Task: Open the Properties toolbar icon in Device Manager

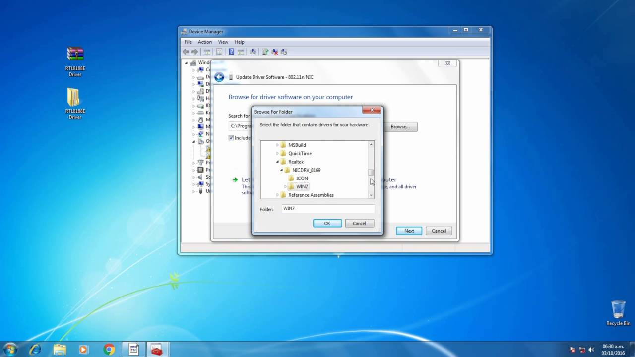Action: tap(219, 52)
